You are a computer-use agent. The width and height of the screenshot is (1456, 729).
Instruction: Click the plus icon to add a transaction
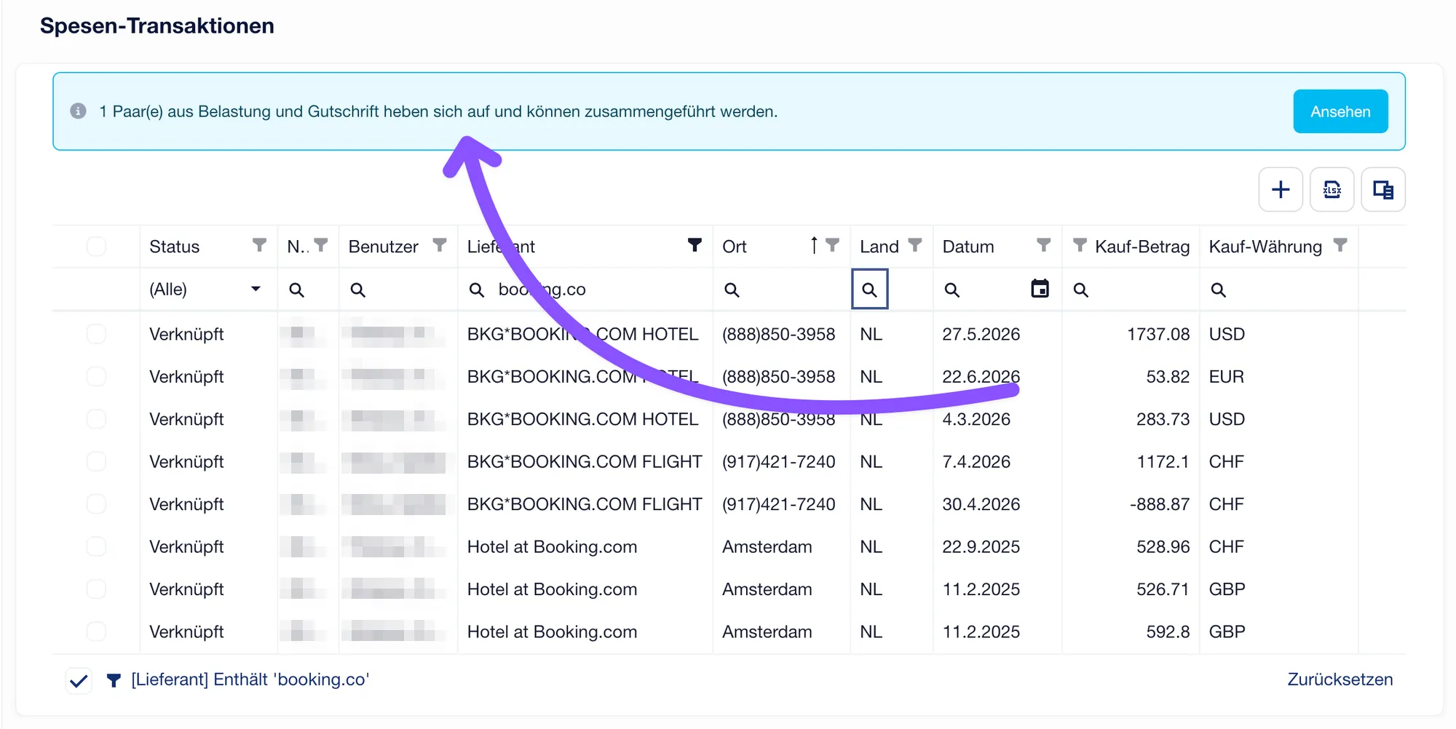(1281, 190)
